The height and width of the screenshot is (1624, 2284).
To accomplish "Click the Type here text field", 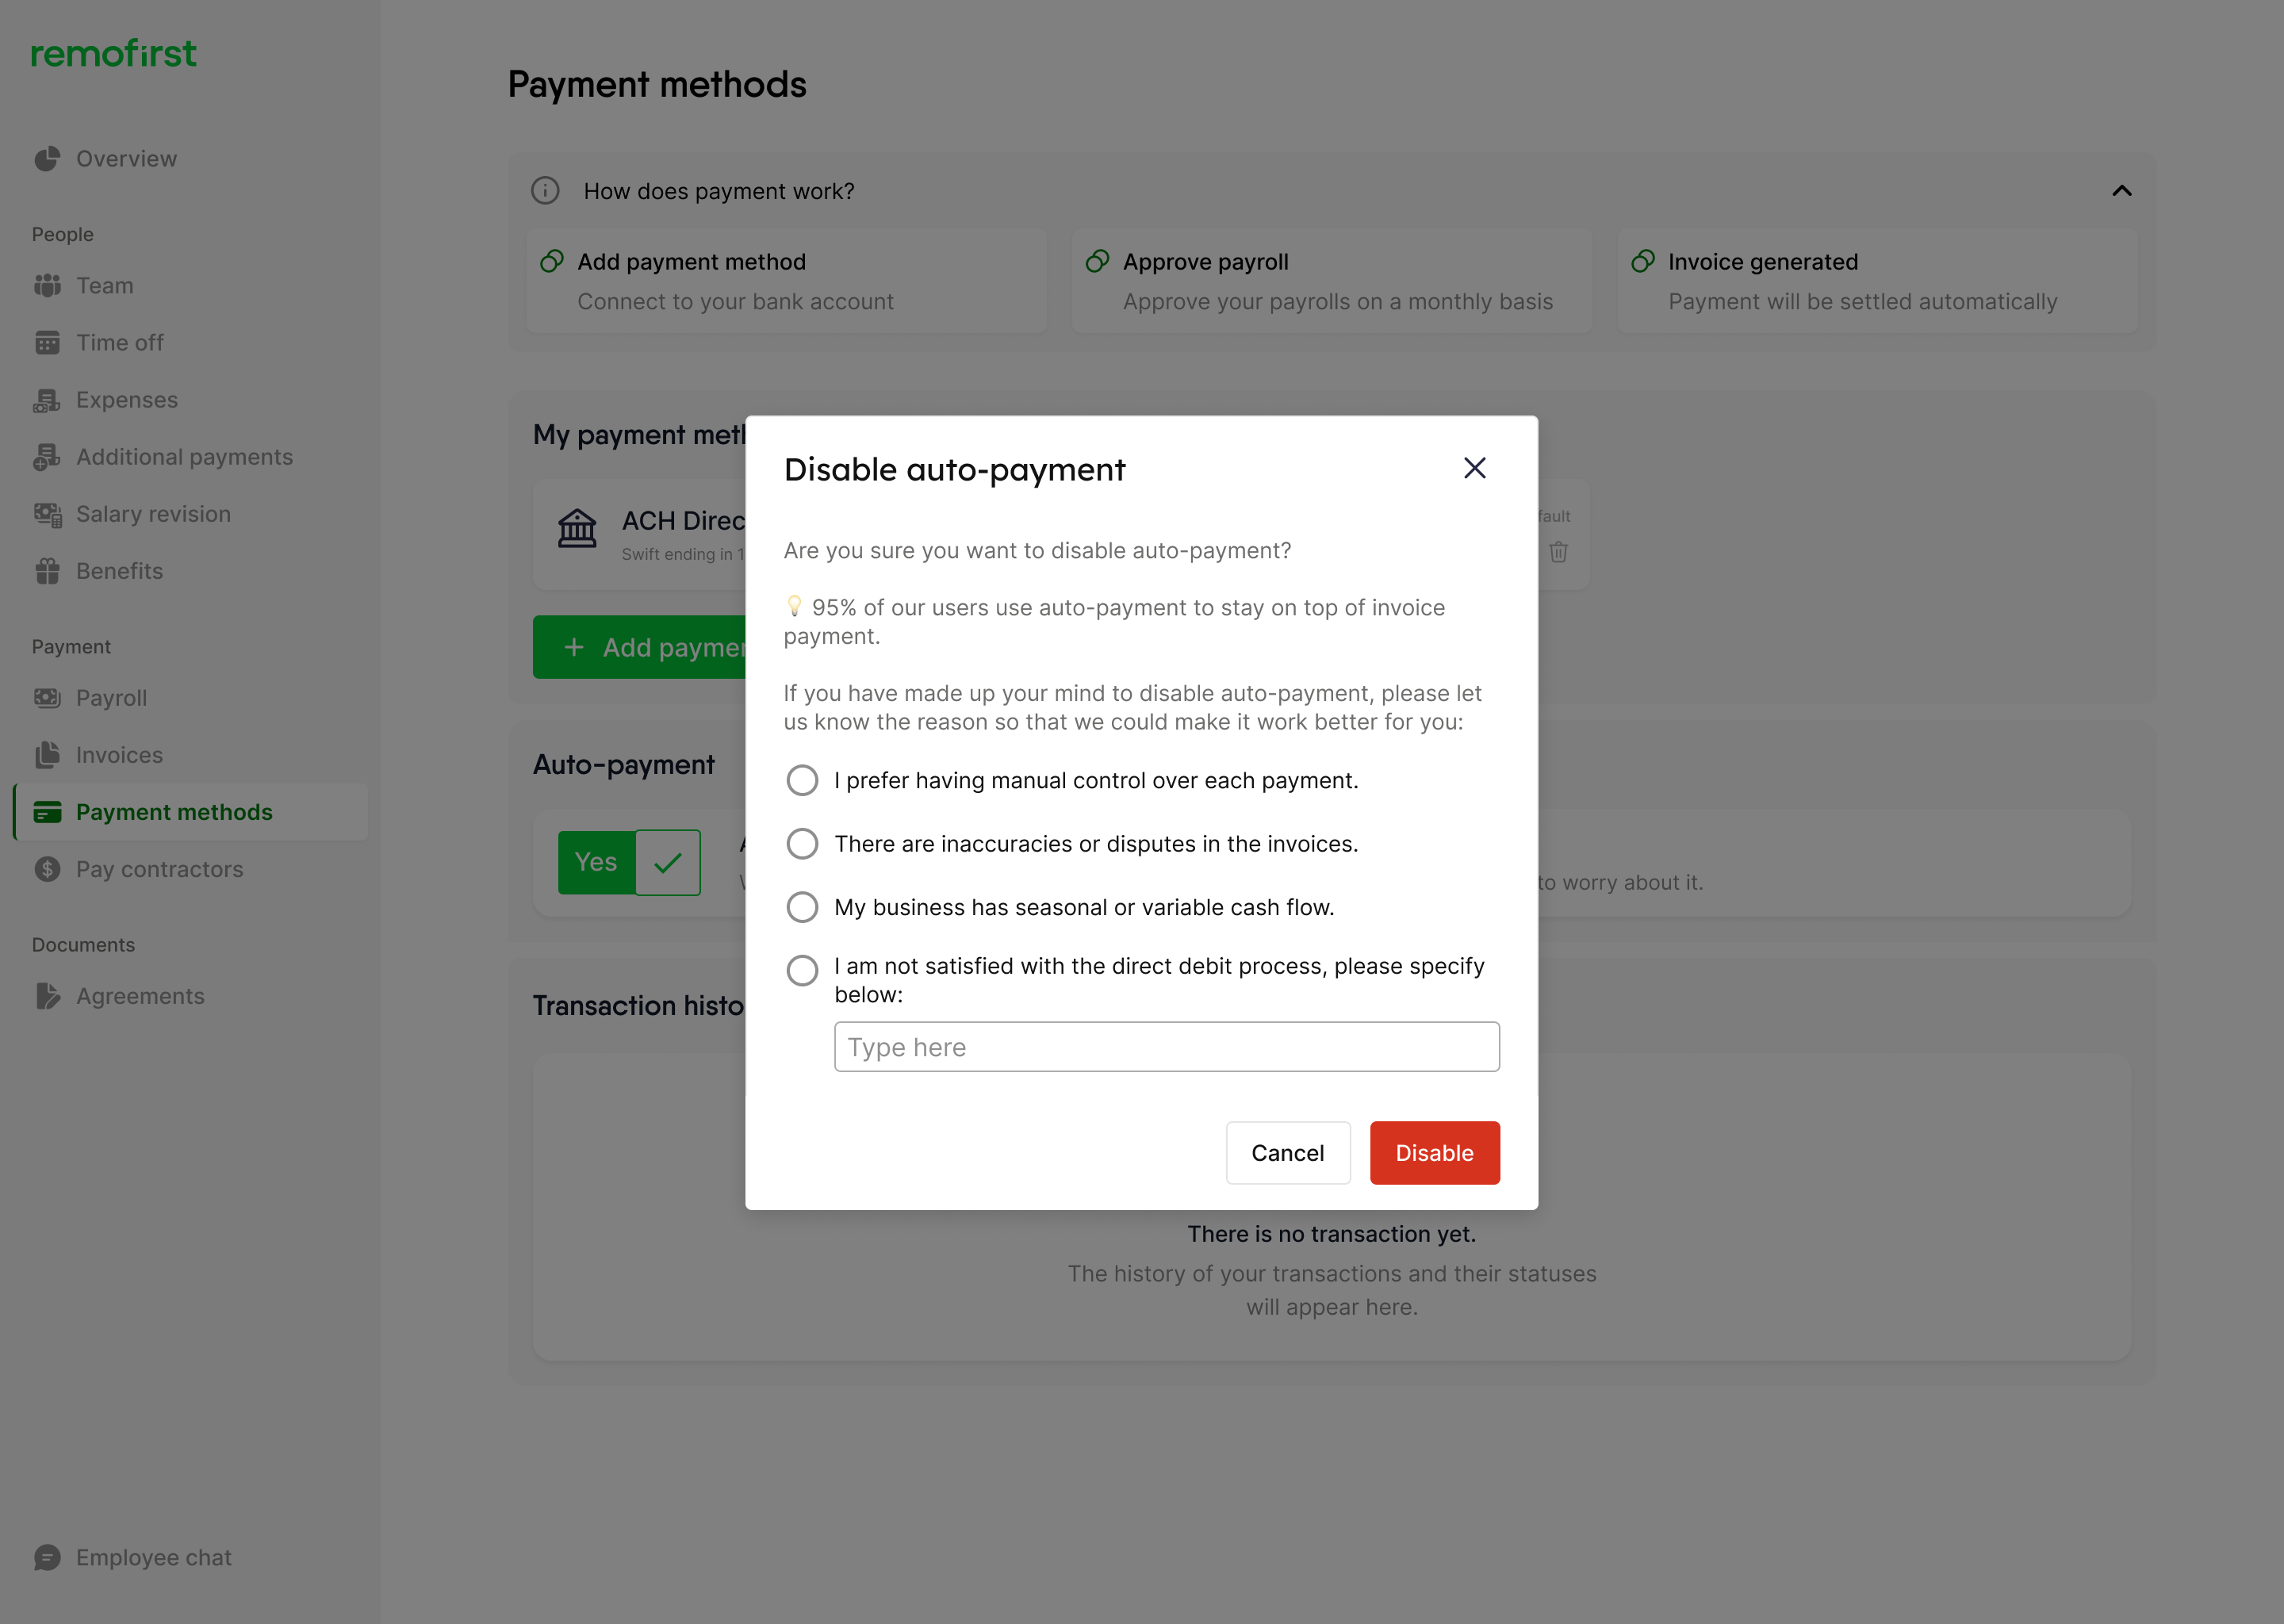I will pos(1166,1047).
